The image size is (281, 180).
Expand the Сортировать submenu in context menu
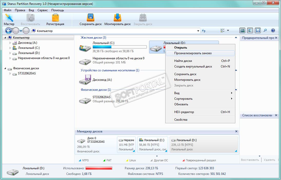pyautogui.click(x=200, y=99)
